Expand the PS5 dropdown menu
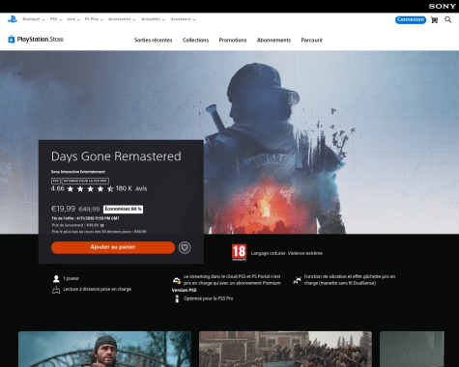The height and width of the screenshot is (367, 459). (x=56, y=19)
